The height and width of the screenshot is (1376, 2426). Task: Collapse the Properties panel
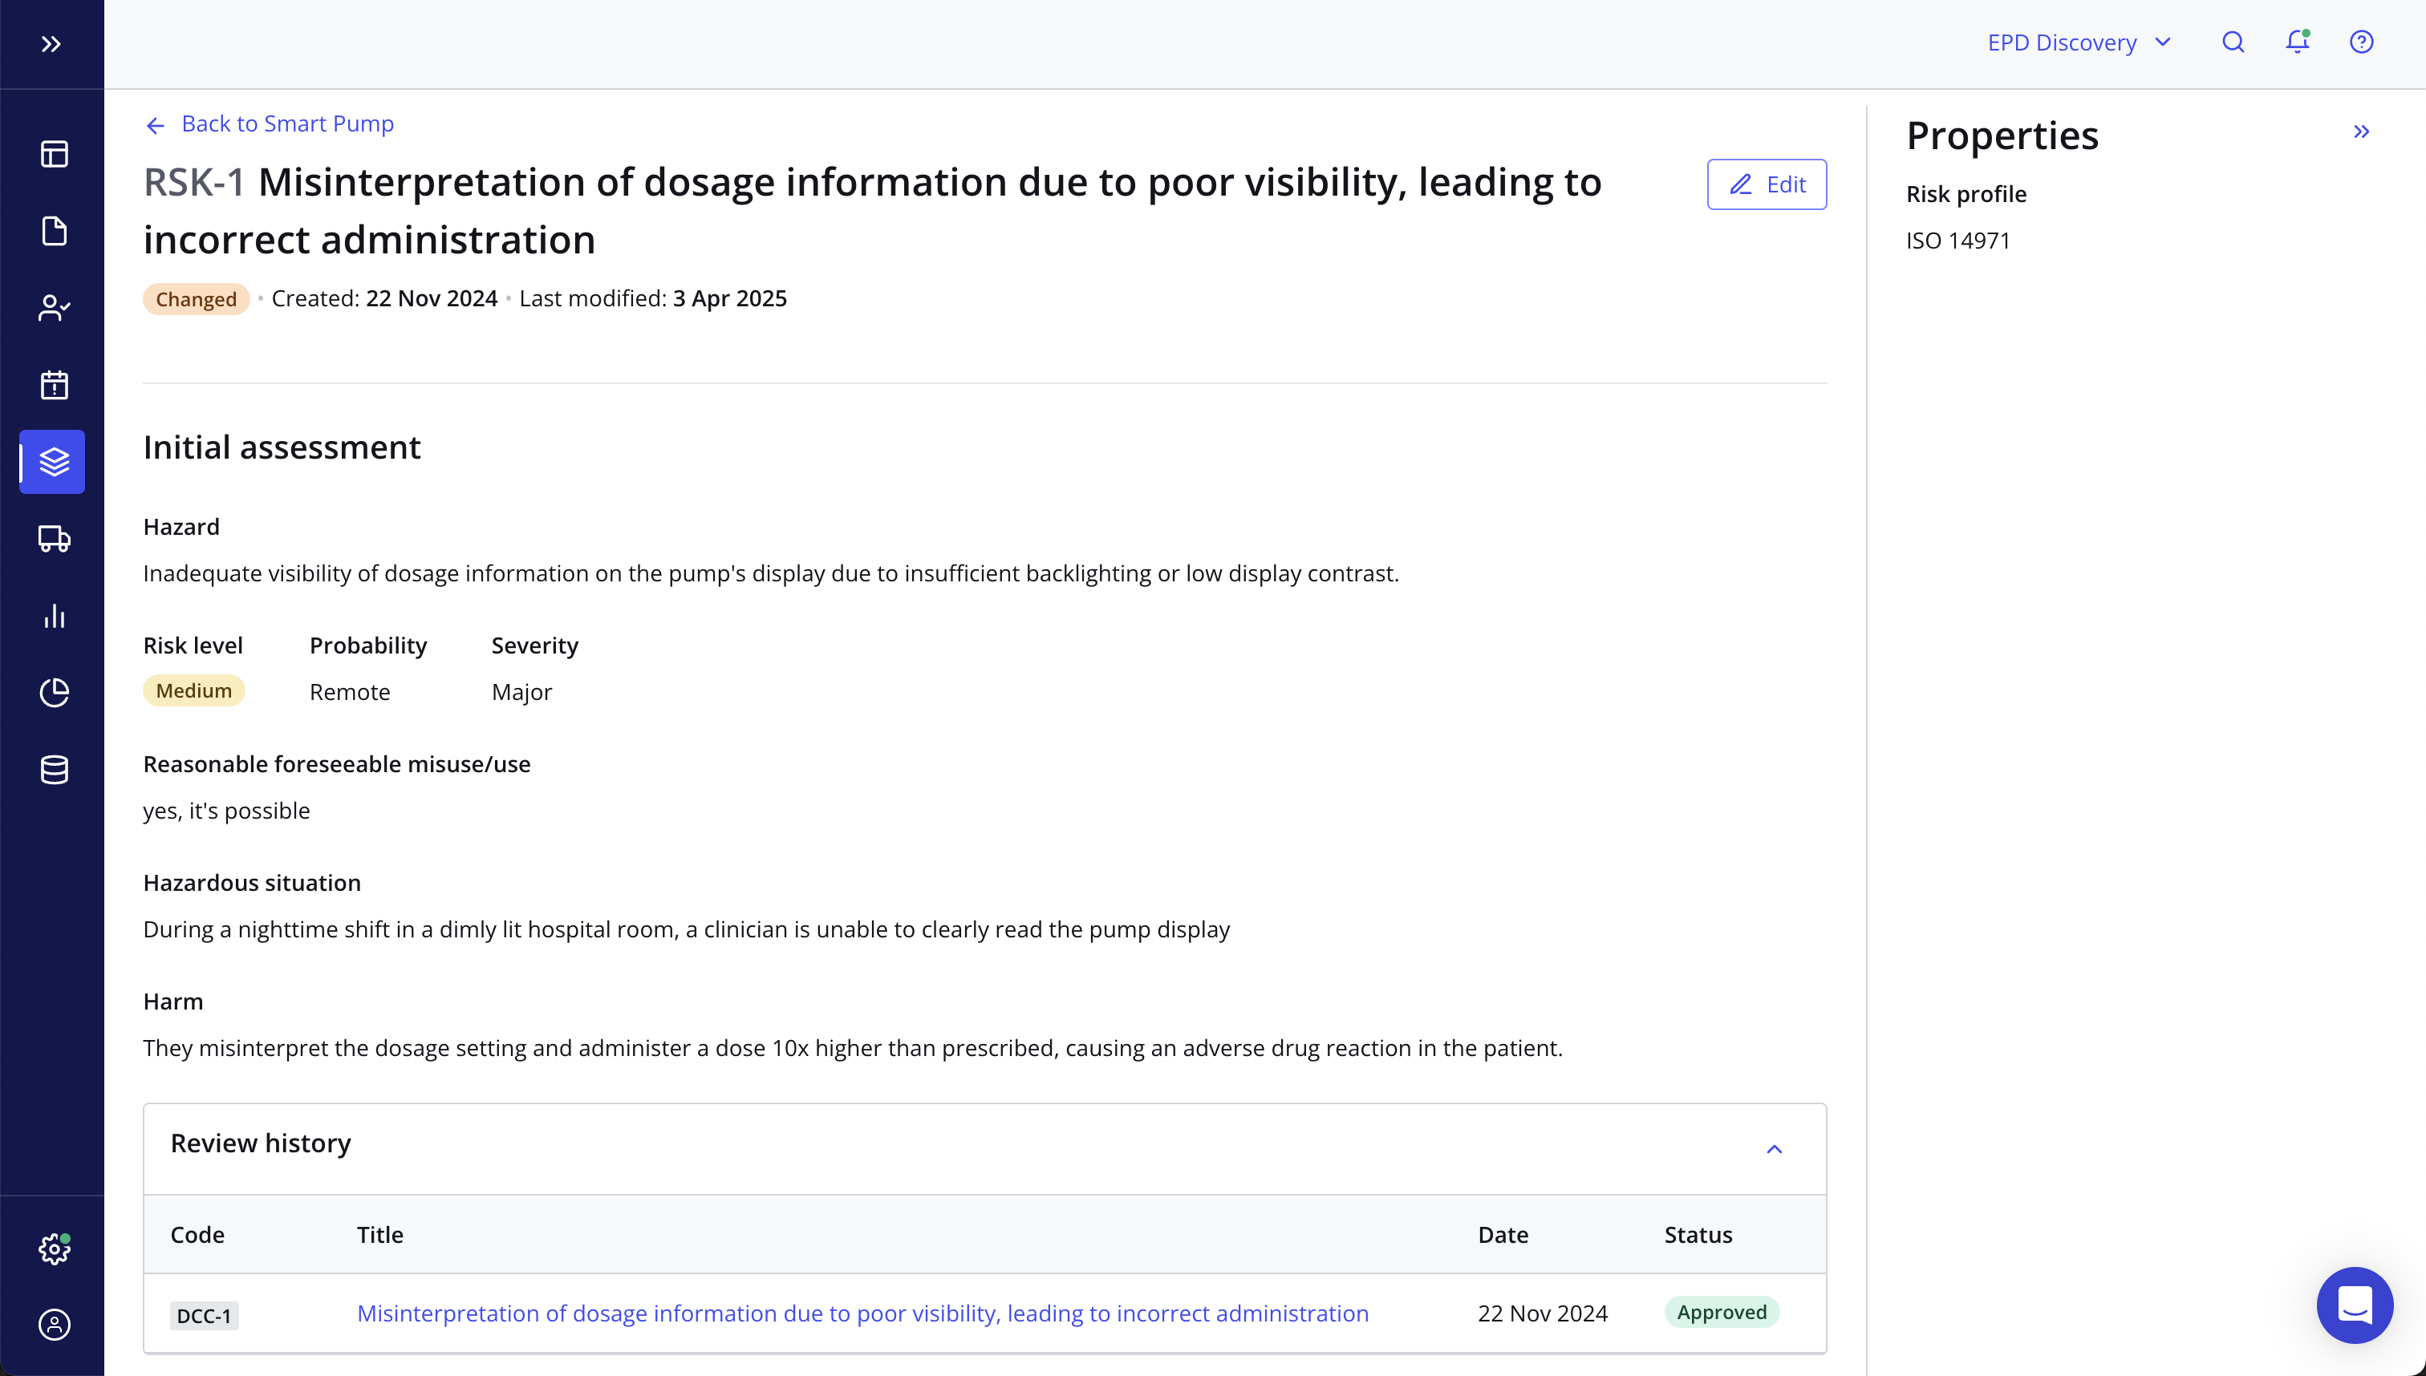coord(2362,132)
